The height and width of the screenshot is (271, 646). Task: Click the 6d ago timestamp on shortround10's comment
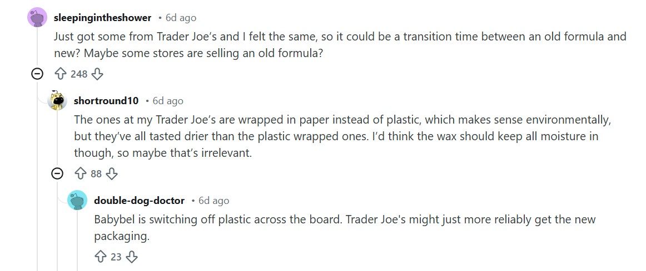click(x=168, y=101)
